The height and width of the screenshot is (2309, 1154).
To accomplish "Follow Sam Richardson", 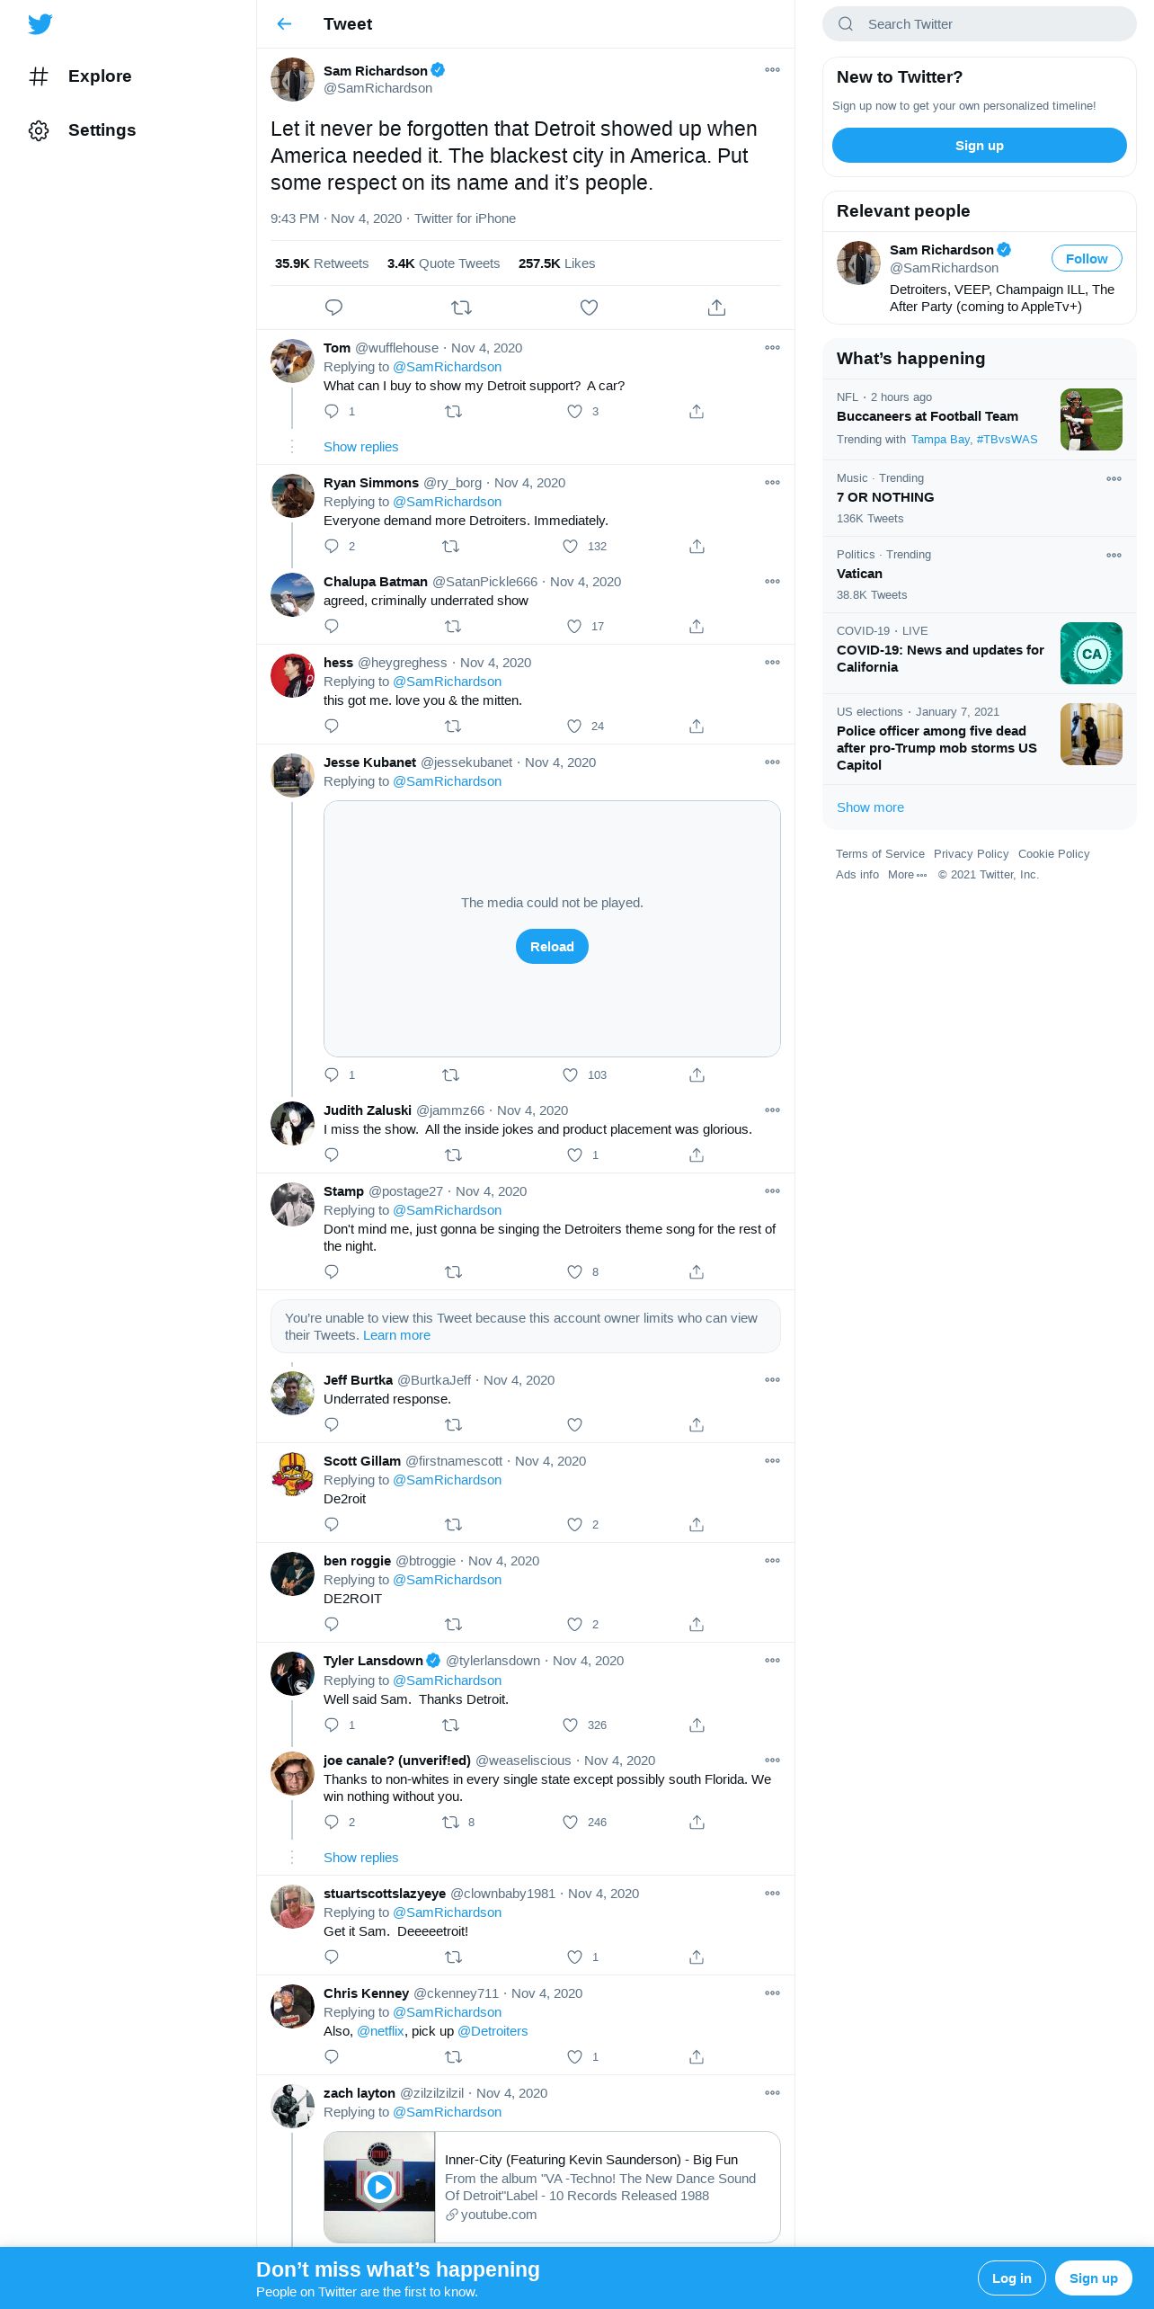I will (x=1087, y=259).
